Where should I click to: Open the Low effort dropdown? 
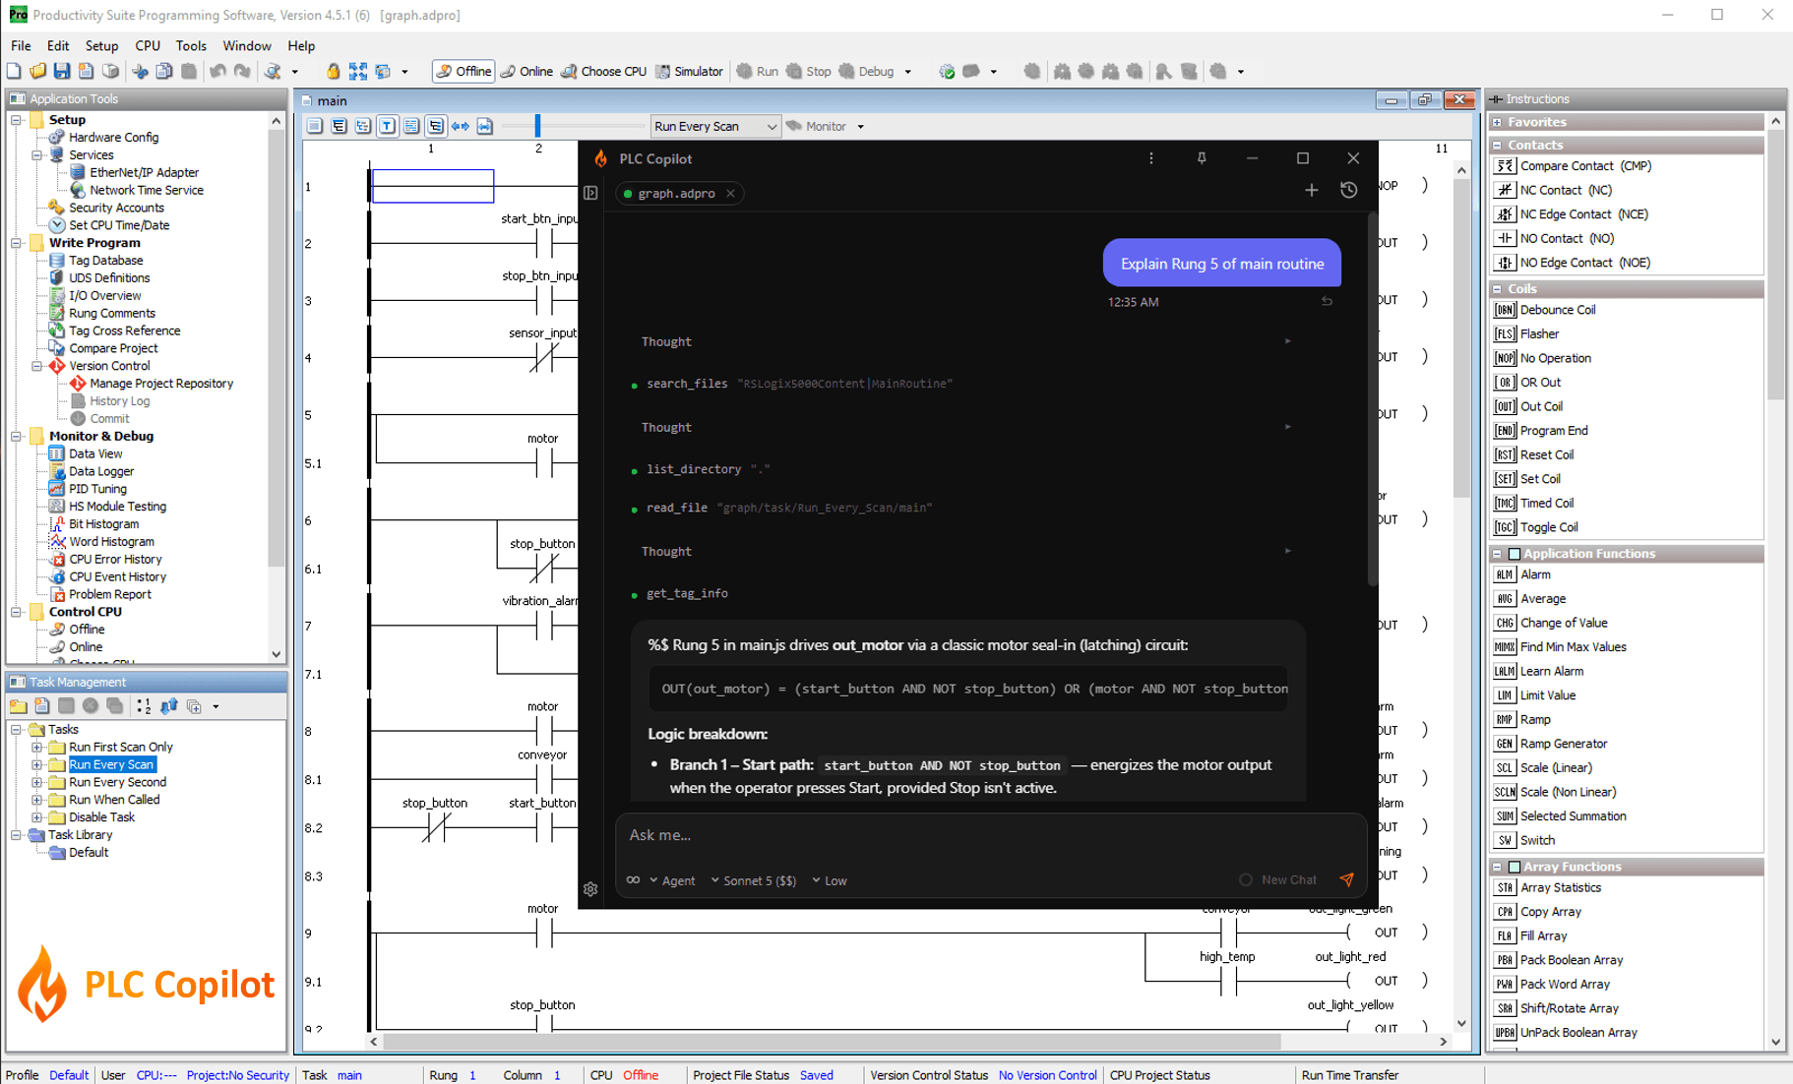point(830,880)
